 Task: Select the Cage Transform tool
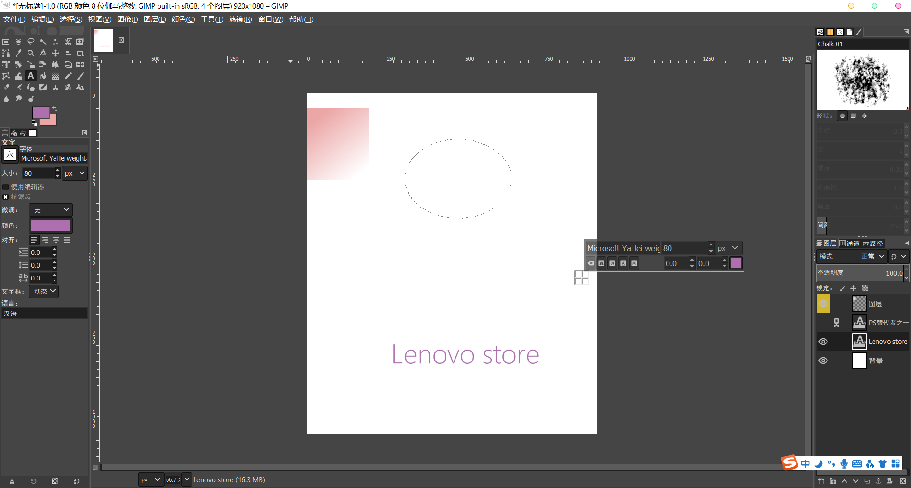coord(6,76)
